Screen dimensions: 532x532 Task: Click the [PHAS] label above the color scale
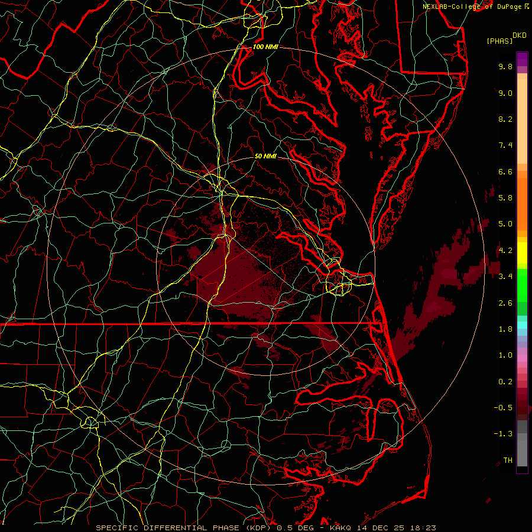[499, 41]
